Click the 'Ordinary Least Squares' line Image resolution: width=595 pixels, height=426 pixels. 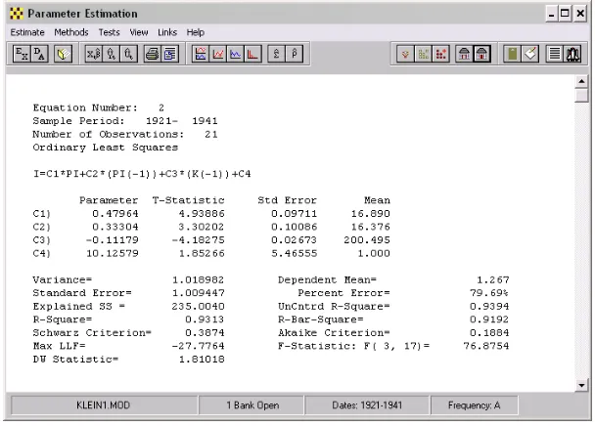tap(106, 148)
